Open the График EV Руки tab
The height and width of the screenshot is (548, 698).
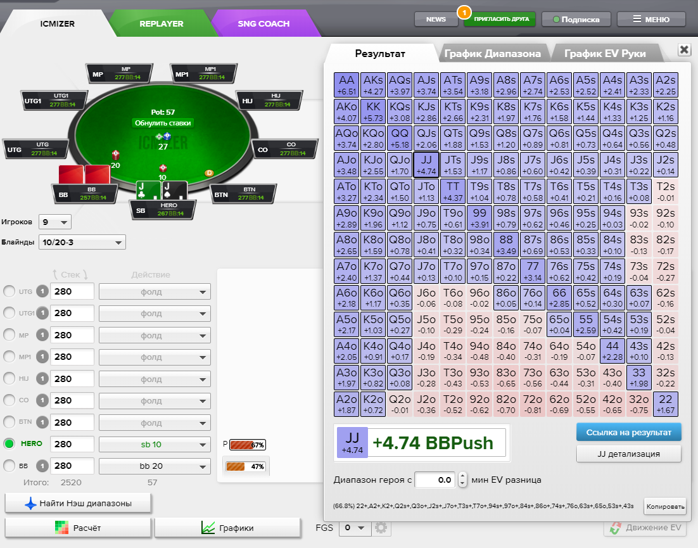pos(605,54)
